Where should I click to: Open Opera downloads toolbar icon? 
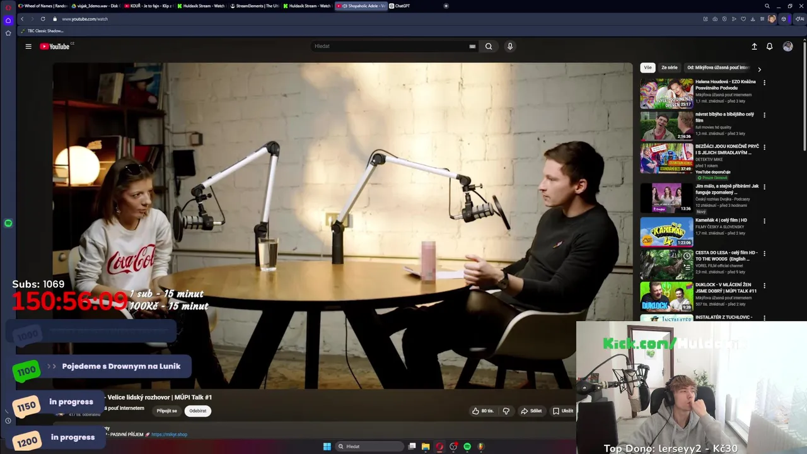[753, 19]
